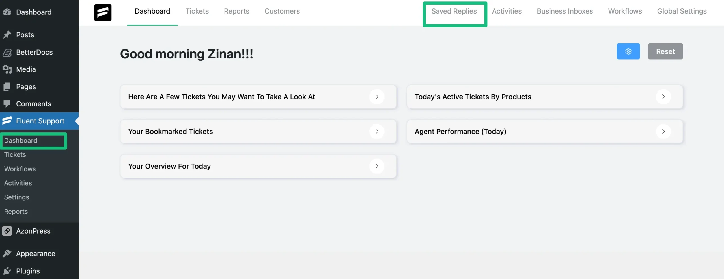Open the Appearance menu label
The width and height of the screenshot is (724, 279).
point(35,254)
